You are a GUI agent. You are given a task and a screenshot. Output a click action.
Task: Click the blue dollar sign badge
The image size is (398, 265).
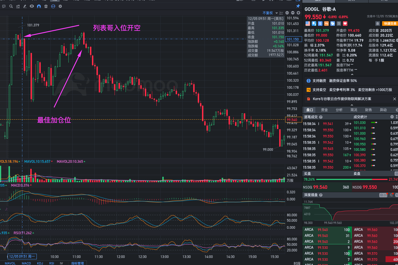click(x=320, y=24)
